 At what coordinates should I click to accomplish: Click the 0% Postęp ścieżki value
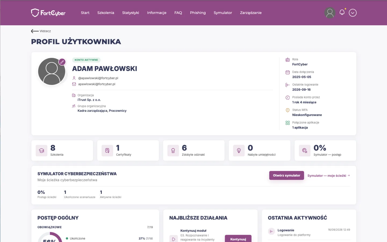pyautogui.click(x=41, y=192)
